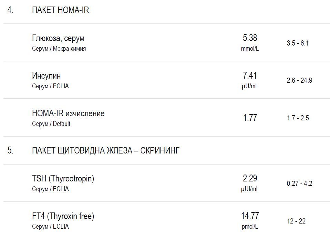Select the Серум / Default method label
This screenshot has width=330, height=248.
[x=51, y=124]
